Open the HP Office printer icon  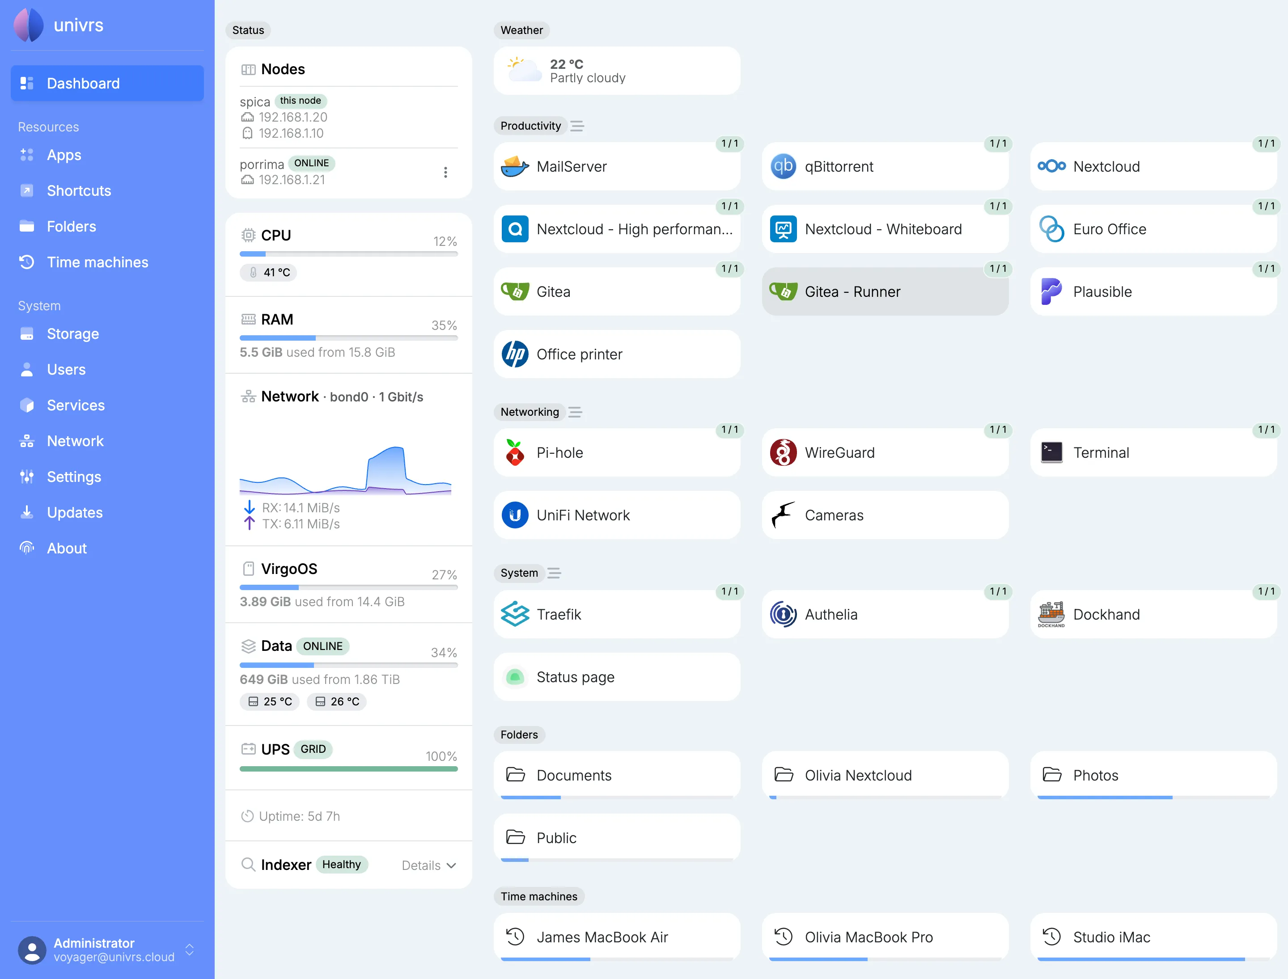click(515, 354)
